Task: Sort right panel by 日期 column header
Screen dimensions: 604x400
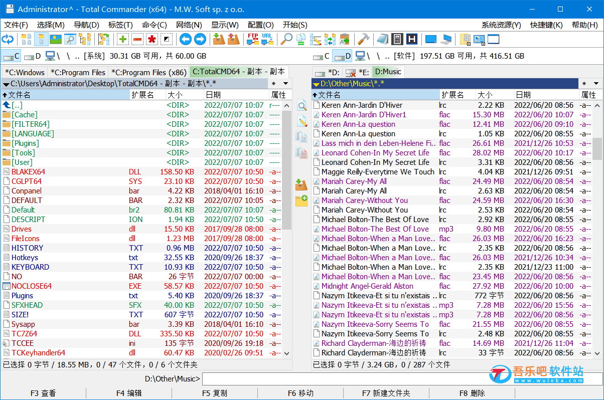Action: coord(546,95)
